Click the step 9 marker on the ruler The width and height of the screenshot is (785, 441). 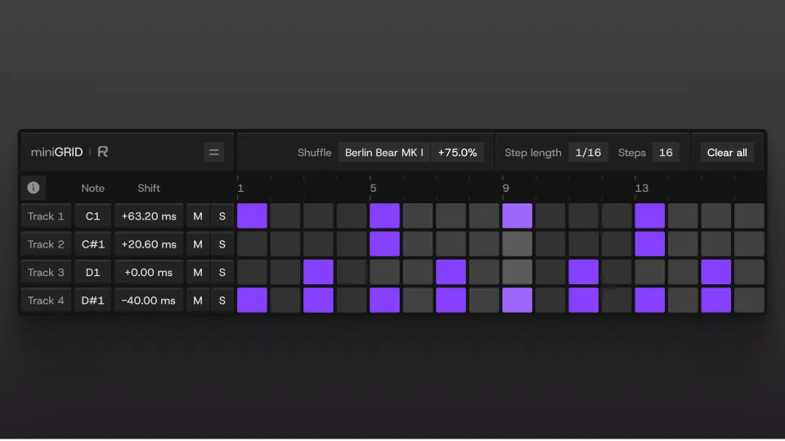[505, 188]
